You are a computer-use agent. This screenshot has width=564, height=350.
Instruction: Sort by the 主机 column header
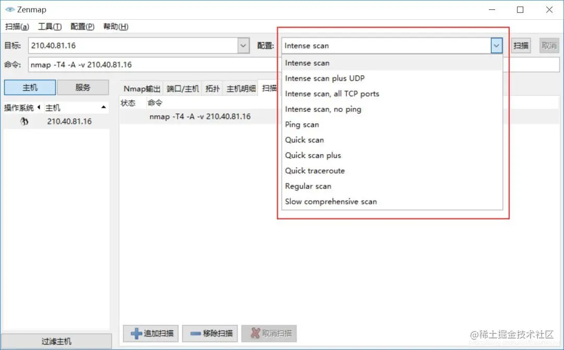point(76,108)
